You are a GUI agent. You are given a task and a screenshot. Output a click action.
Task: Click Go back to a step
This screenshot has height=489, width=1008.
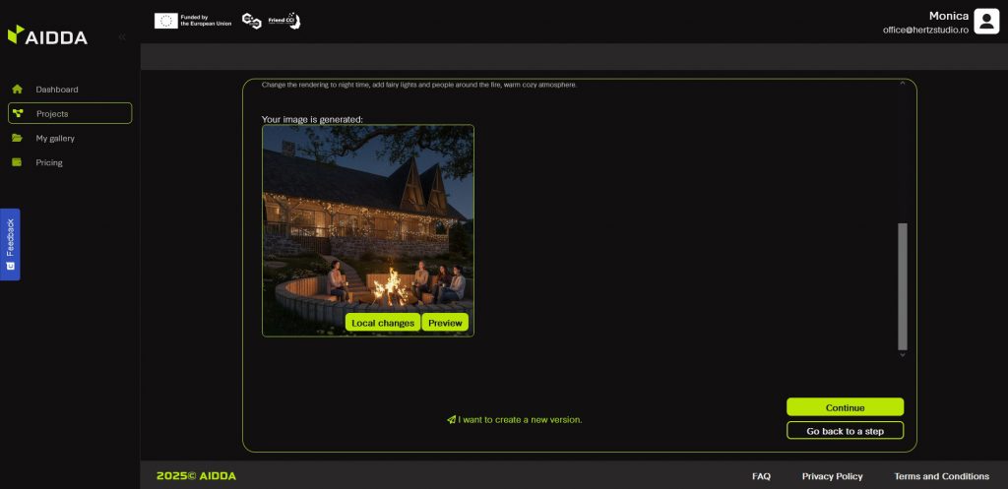(845, 431)
